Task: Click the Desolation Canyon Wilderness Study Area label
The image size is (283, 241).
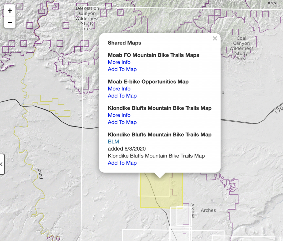Action: [87, 18]
